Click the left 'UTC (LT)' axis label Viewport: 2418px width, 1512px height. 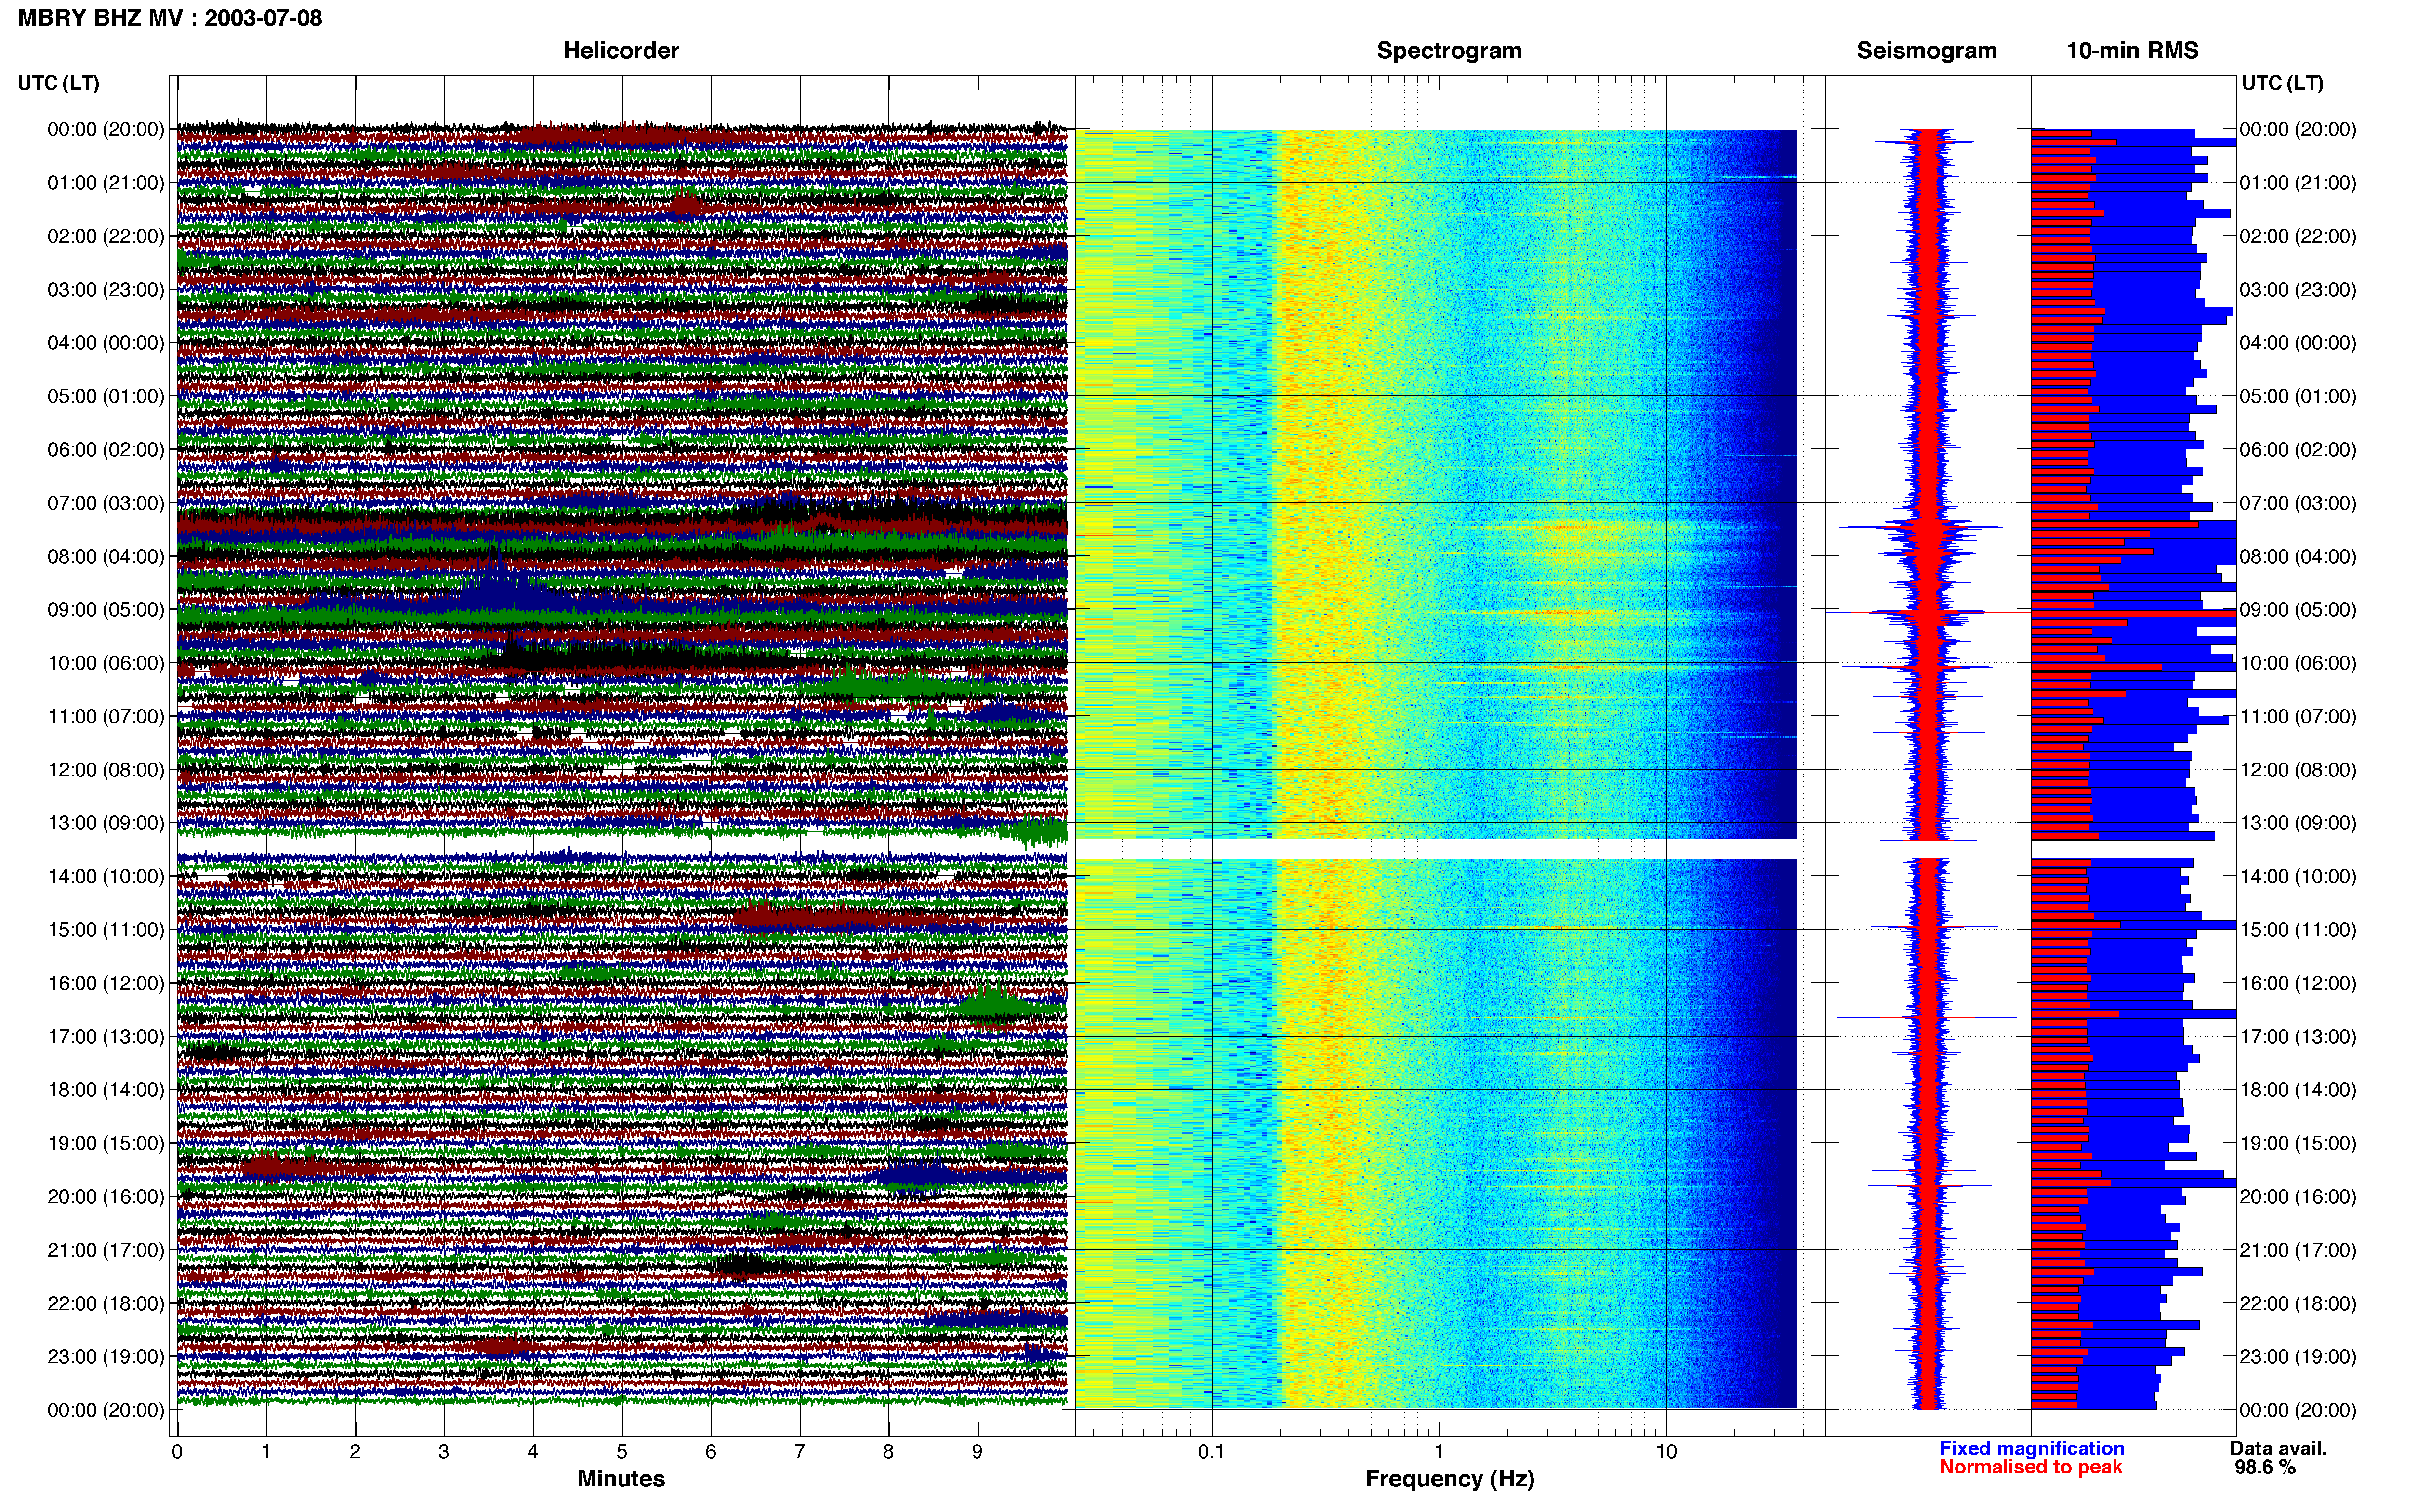(x=59, y=83)
